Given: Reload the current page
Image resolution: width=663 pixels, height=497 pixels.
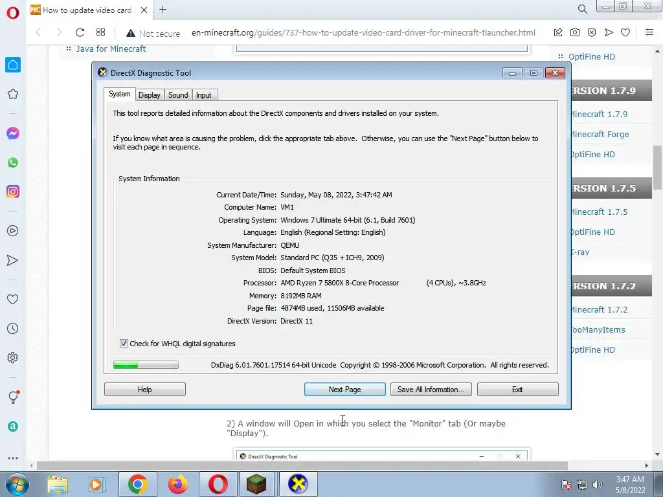Looking at the screenshot, I should tap(80, 32).
